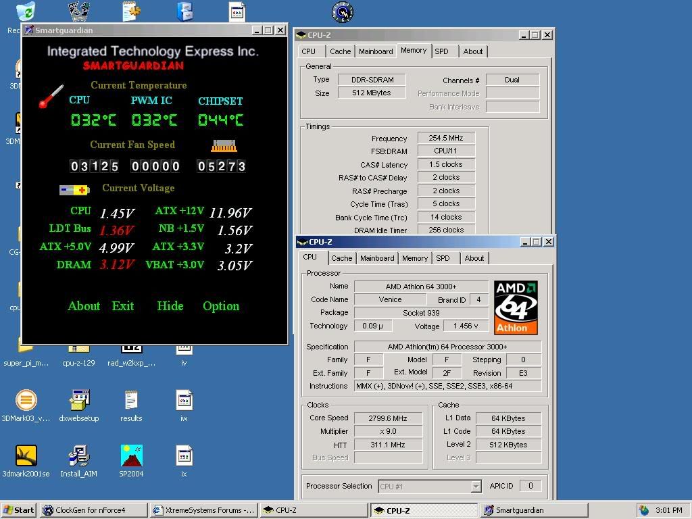This screenshot has width=692, height=519.
Task: Open Mainboard tab in front CPU-Z window
Action: tap(377, 258)
